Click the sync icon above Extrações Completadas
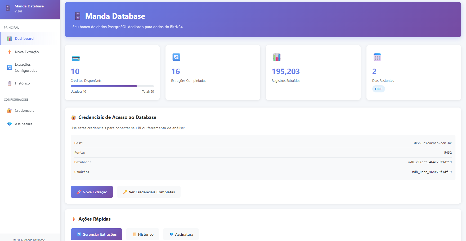 click(176, 57)
